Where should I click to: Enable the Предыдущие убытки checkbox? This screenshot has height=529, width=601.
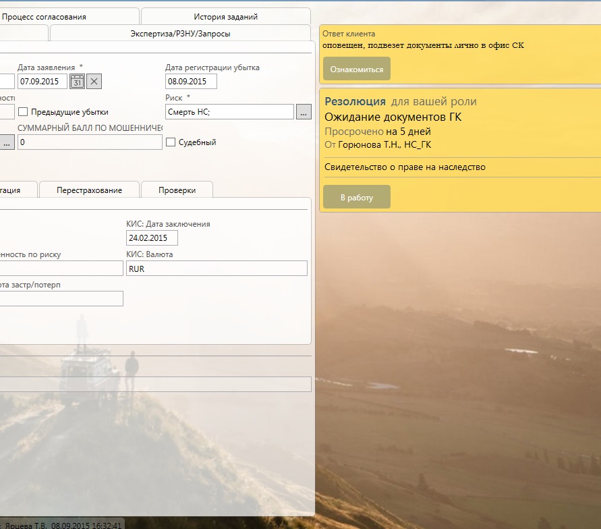(x=24, y=112)
